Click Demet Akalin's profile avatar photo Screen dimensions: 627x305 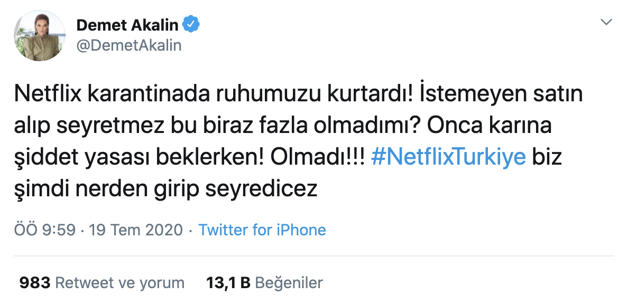click(40, 35)
